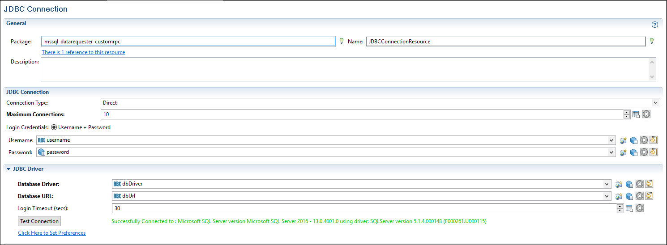Viewport: 667px width, 245px height.
Task: Open the Password dropdown arrow
Action: pos(611,152)
